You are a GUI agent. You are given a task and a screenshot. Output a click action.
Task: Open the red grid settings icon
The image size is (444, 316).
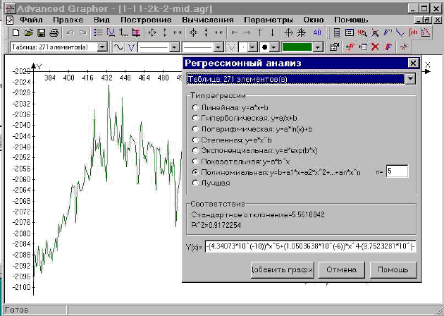click(136, 32)
